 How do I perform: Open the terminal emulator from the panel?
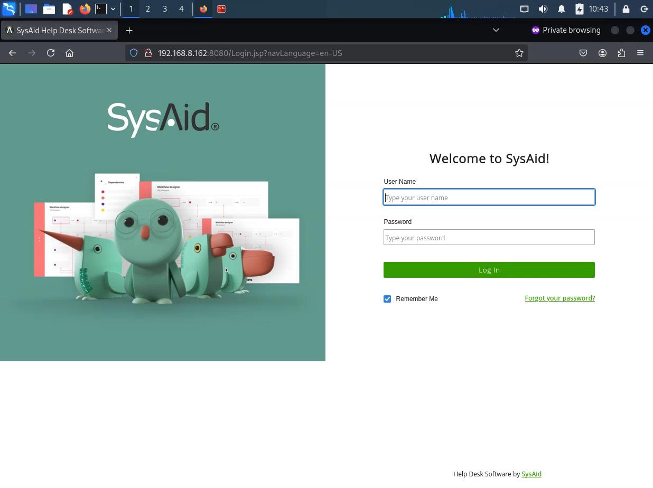pyautogui.click(x=101, y=9)
